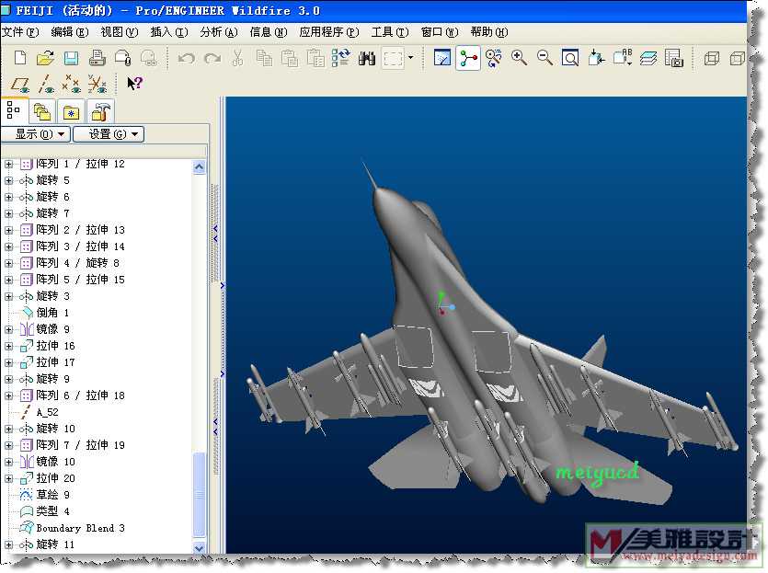
Task: Click the Context-sensitive Help cursor icon
Action: pyautogui.click(x=134, y=84)
